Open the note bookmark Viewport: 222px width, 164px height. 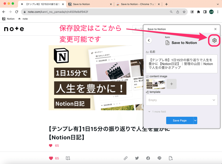click(x=23, y=19)
